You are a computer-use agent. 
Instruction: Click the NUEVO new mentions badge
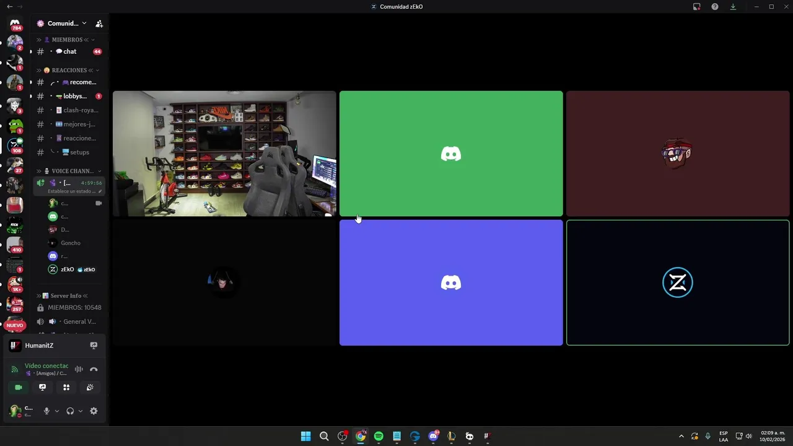point(15,325)
